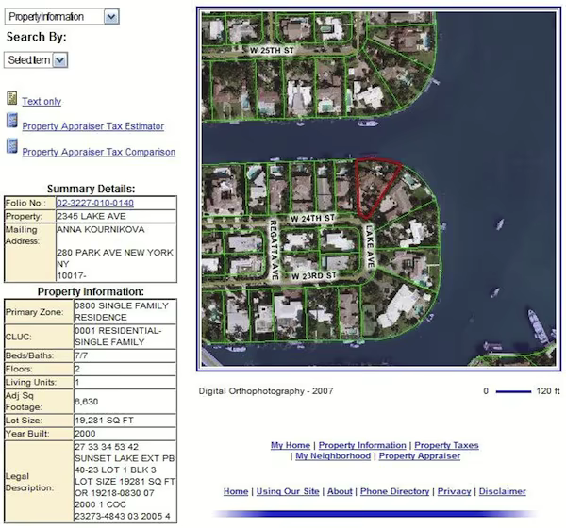Open Property Appraiser Tax Comparison link
The width and height of the screenshot is (566, 528).
98,151
